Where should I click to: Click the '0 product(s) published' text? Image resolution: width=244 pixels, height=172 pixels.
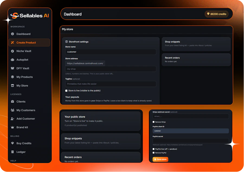click(76, 125)
